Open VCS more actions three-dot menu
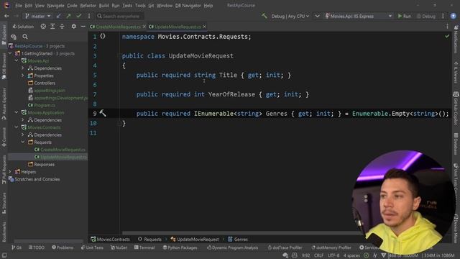The width and height of the screenshot is (460, 259). pyautogui.click(x=89, y=16)
